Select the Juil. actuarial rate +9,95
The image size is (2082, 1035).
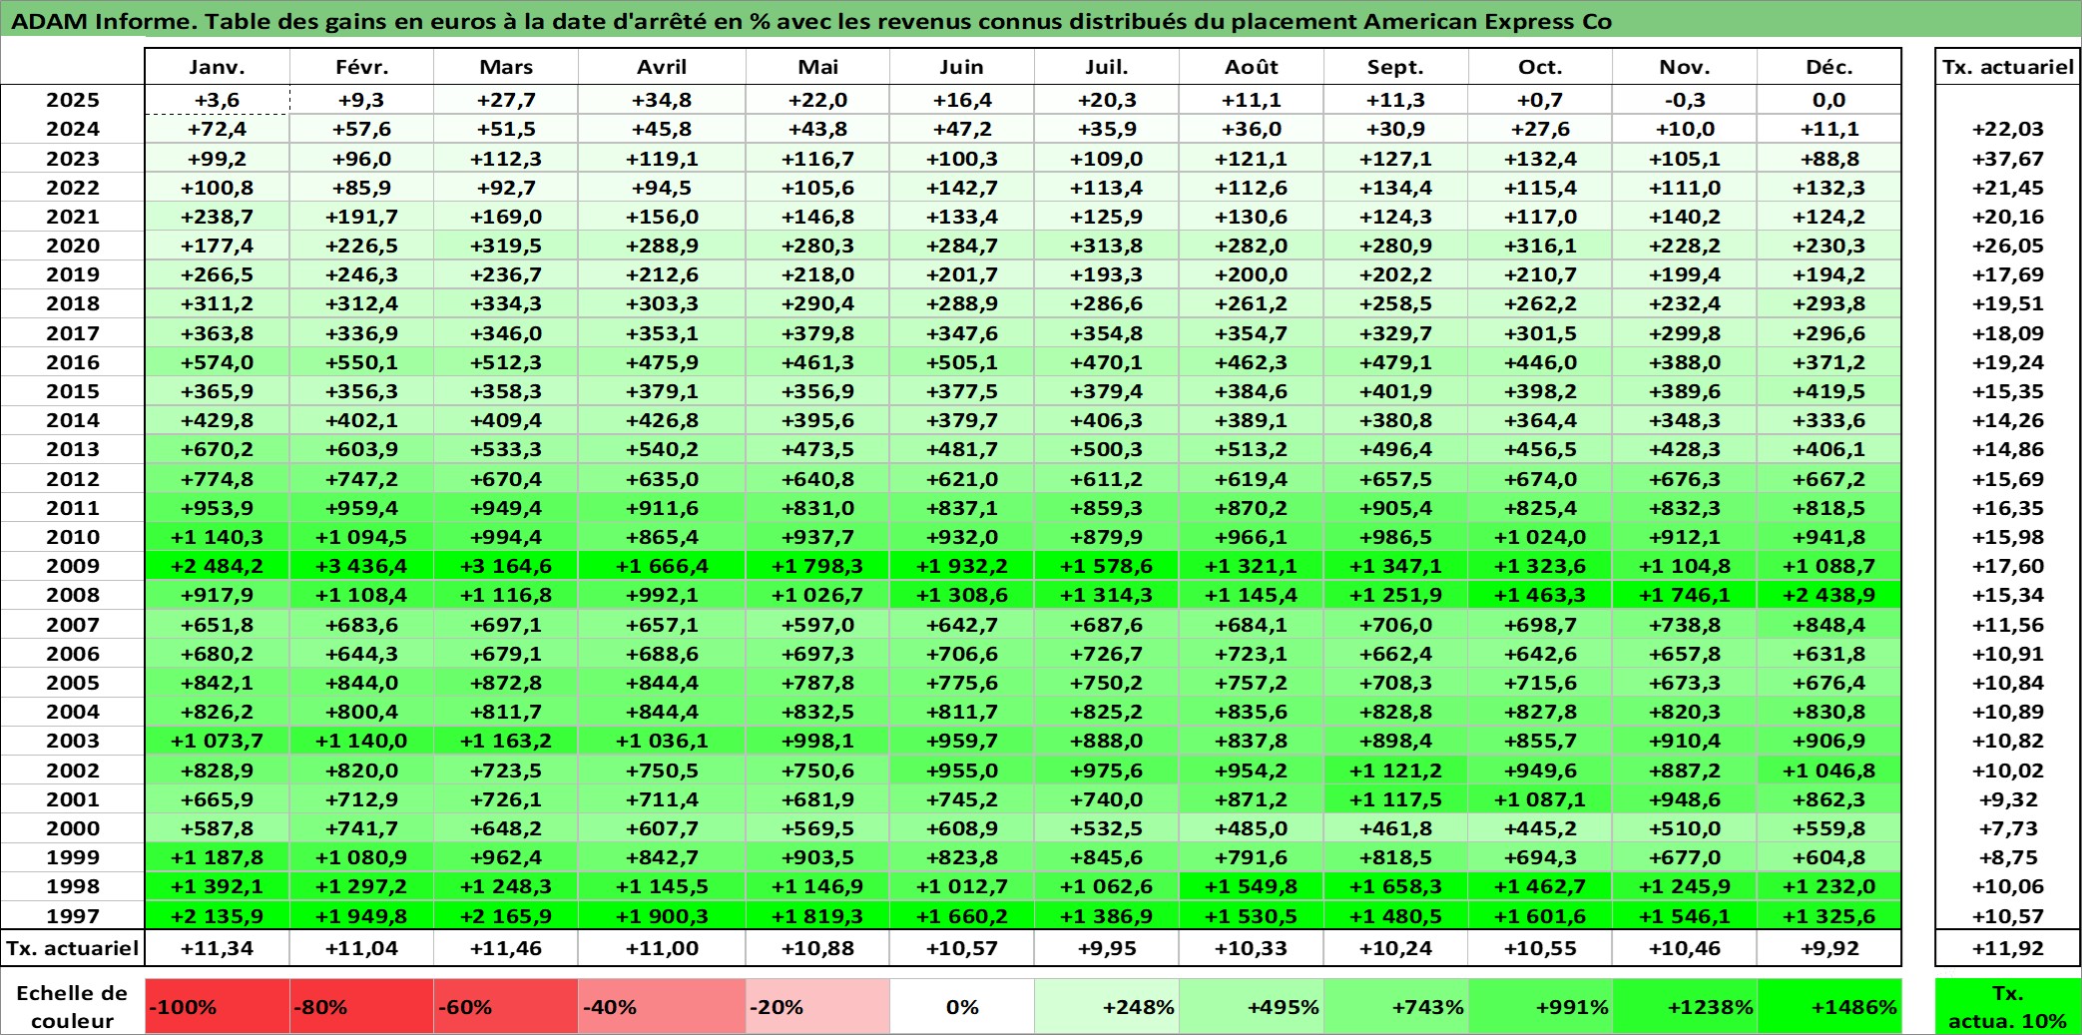pos(1107,948)
